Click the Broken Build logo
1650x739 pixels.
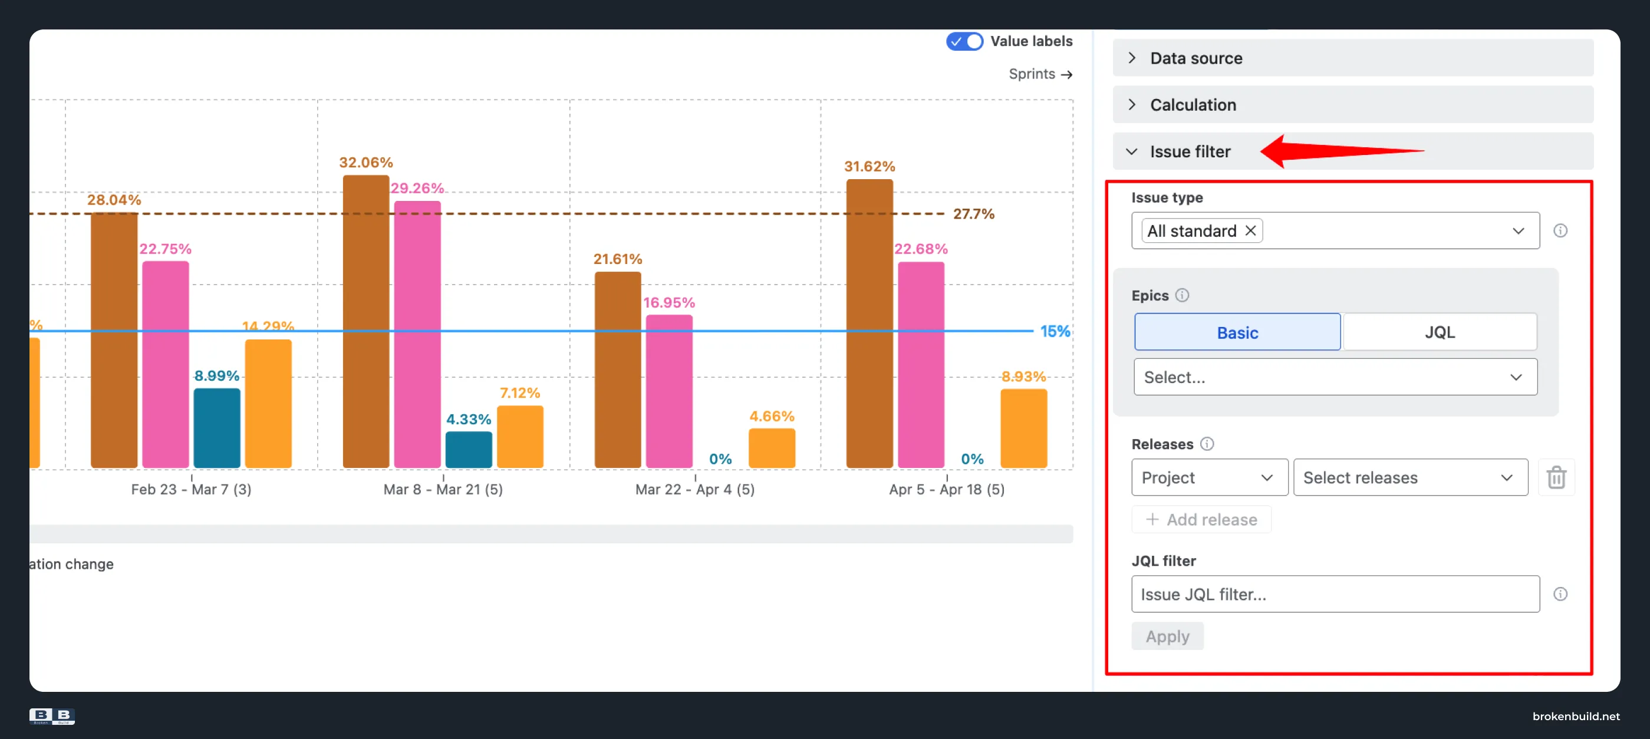[x=52, y=716]
